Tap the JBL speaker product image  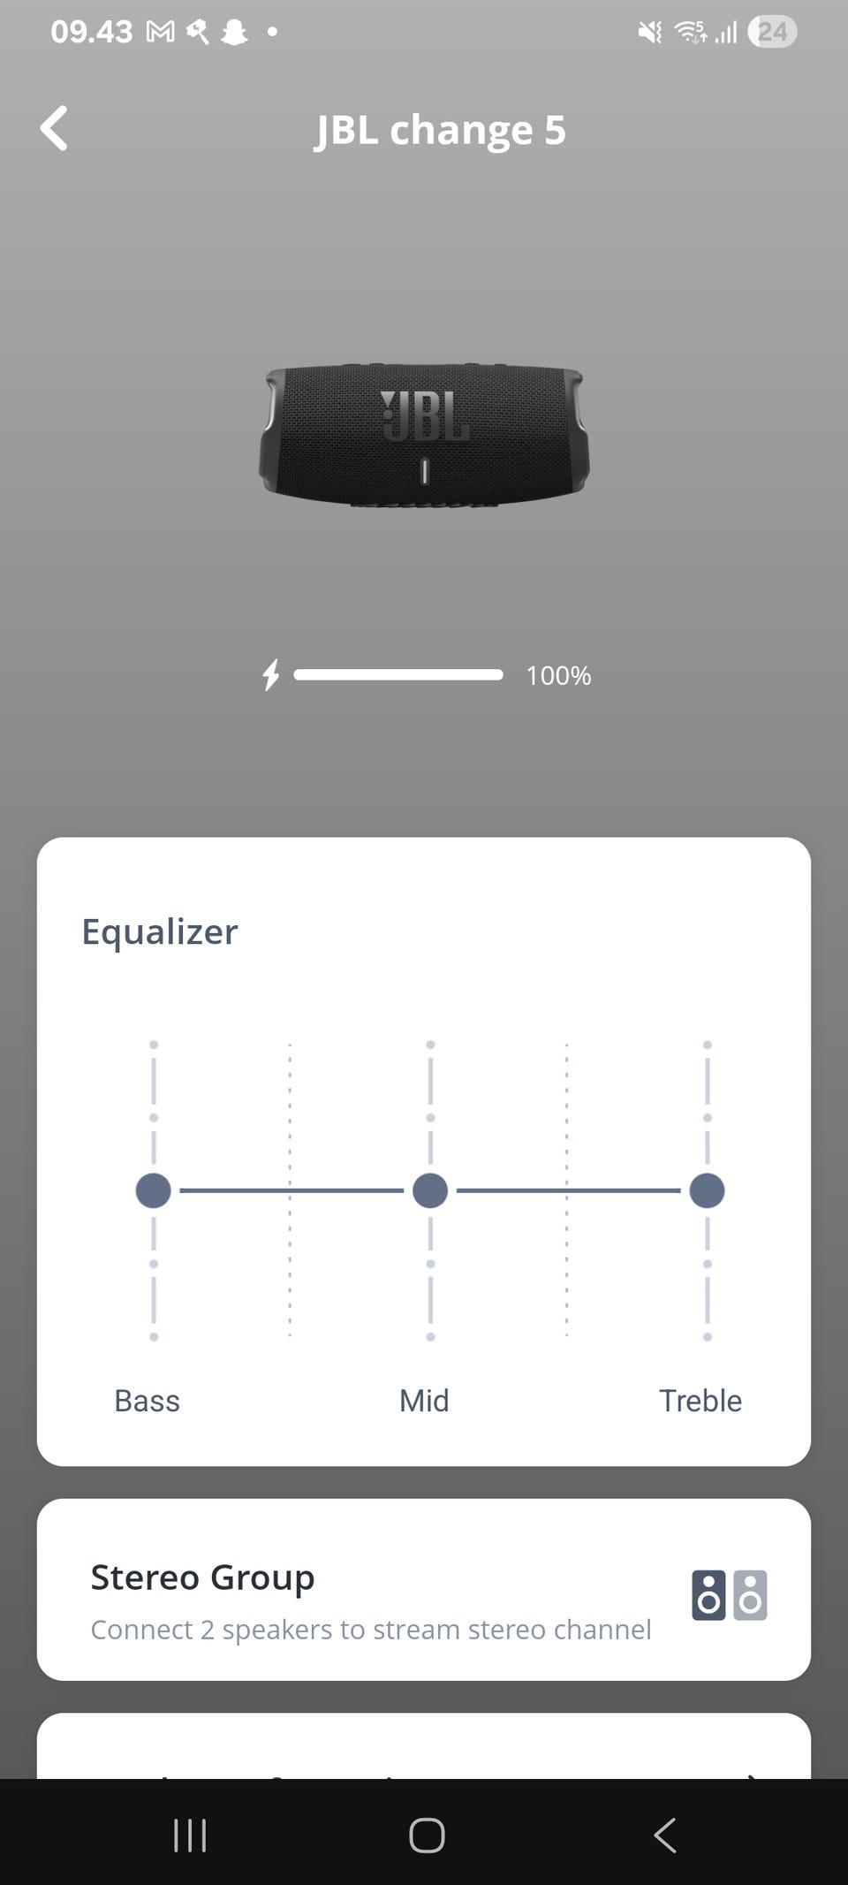click(424, 436)
